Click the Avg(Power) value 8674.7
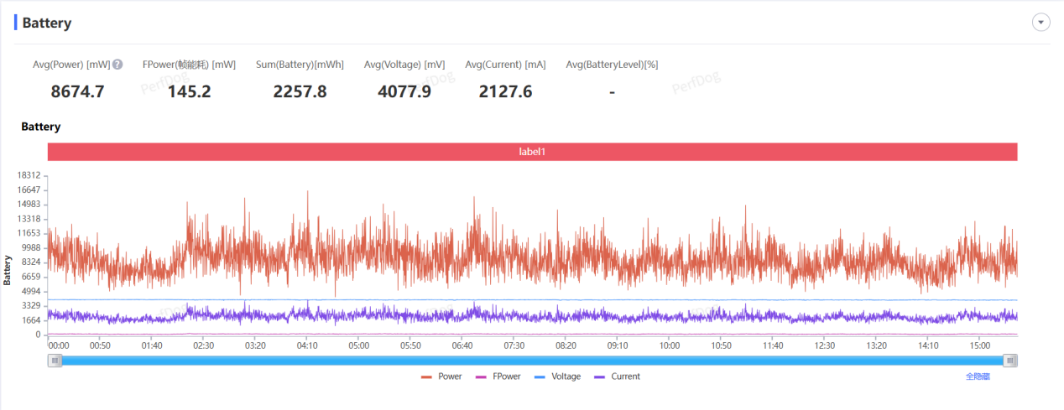The height and width of the screenshot is (410, 1064). pyautogui.click(x=77, y=91)
